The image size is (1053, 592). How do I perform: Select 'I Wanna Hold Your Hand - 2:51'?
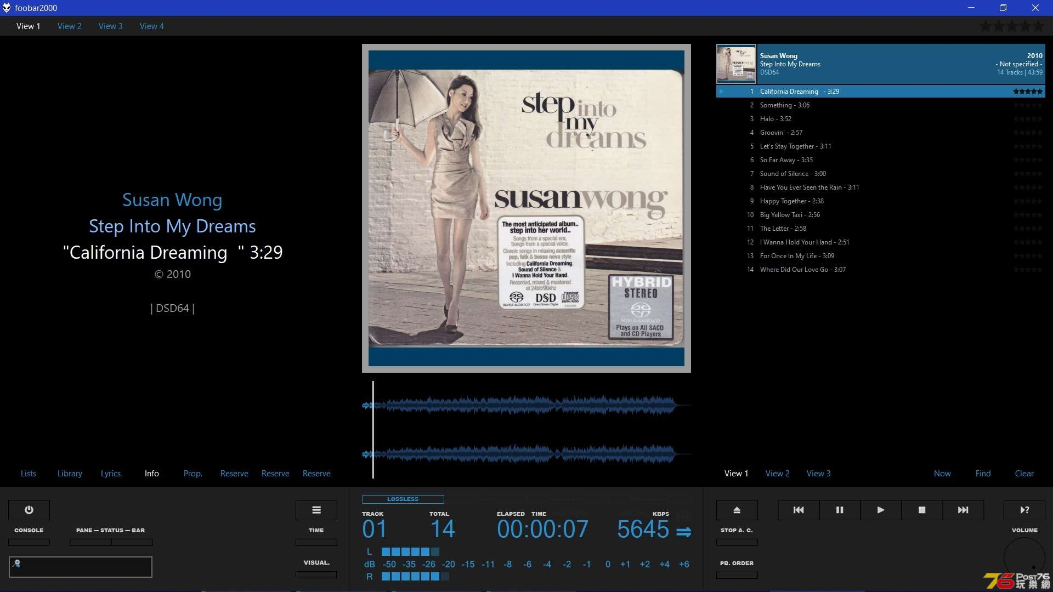click(881, 242)
